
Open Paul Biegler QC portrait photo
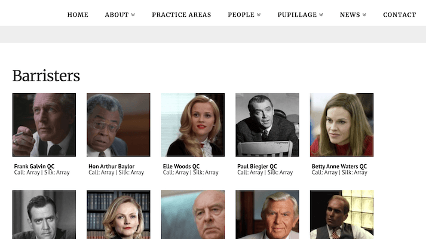click(267, 125)
